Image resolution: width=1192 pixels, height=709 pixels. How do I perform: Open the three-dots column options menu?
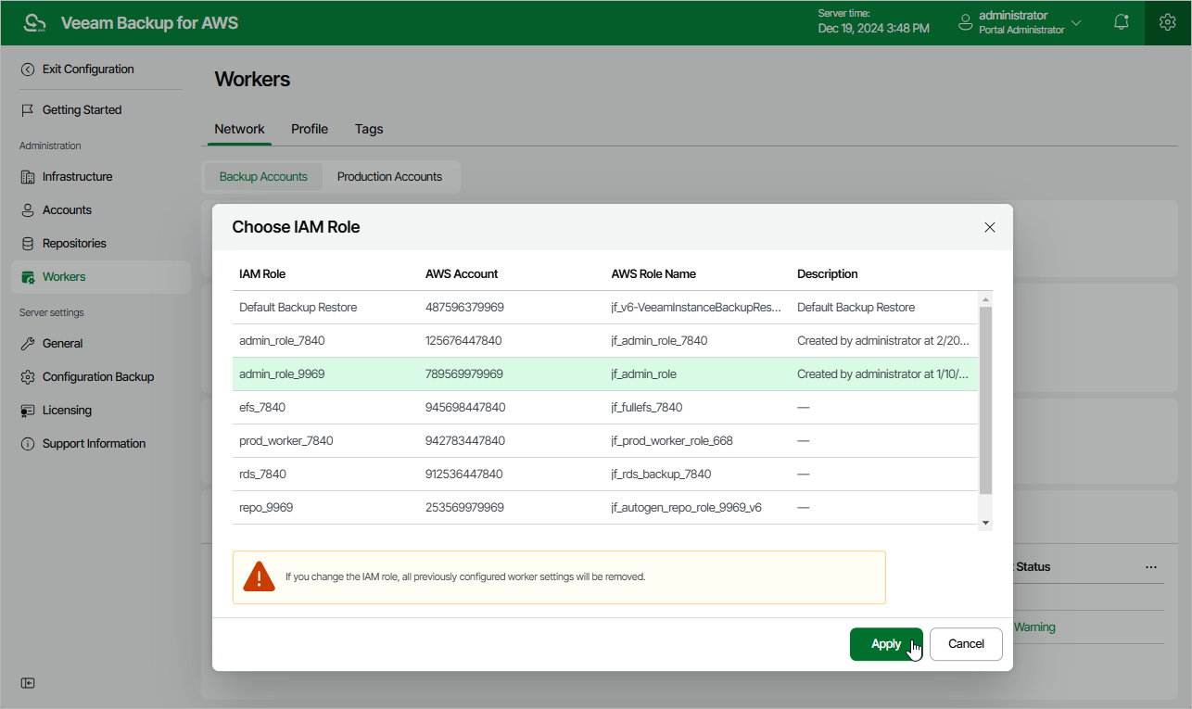[x=1151, y=566]
